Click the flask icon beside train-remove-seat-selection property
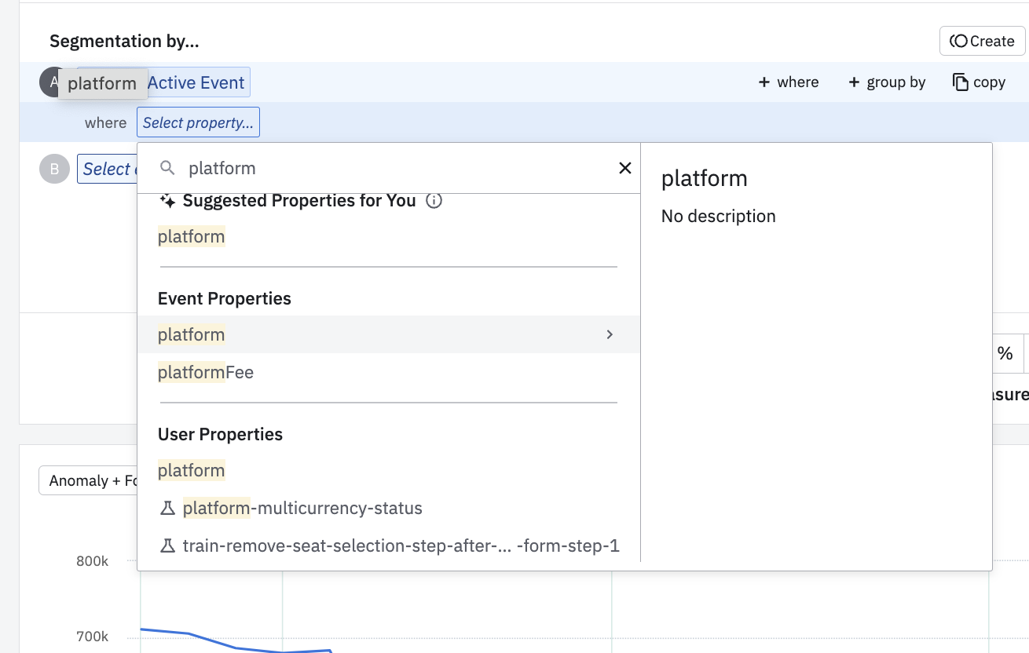The width and height of the screenshot is (1029, 653). point(167,545)
